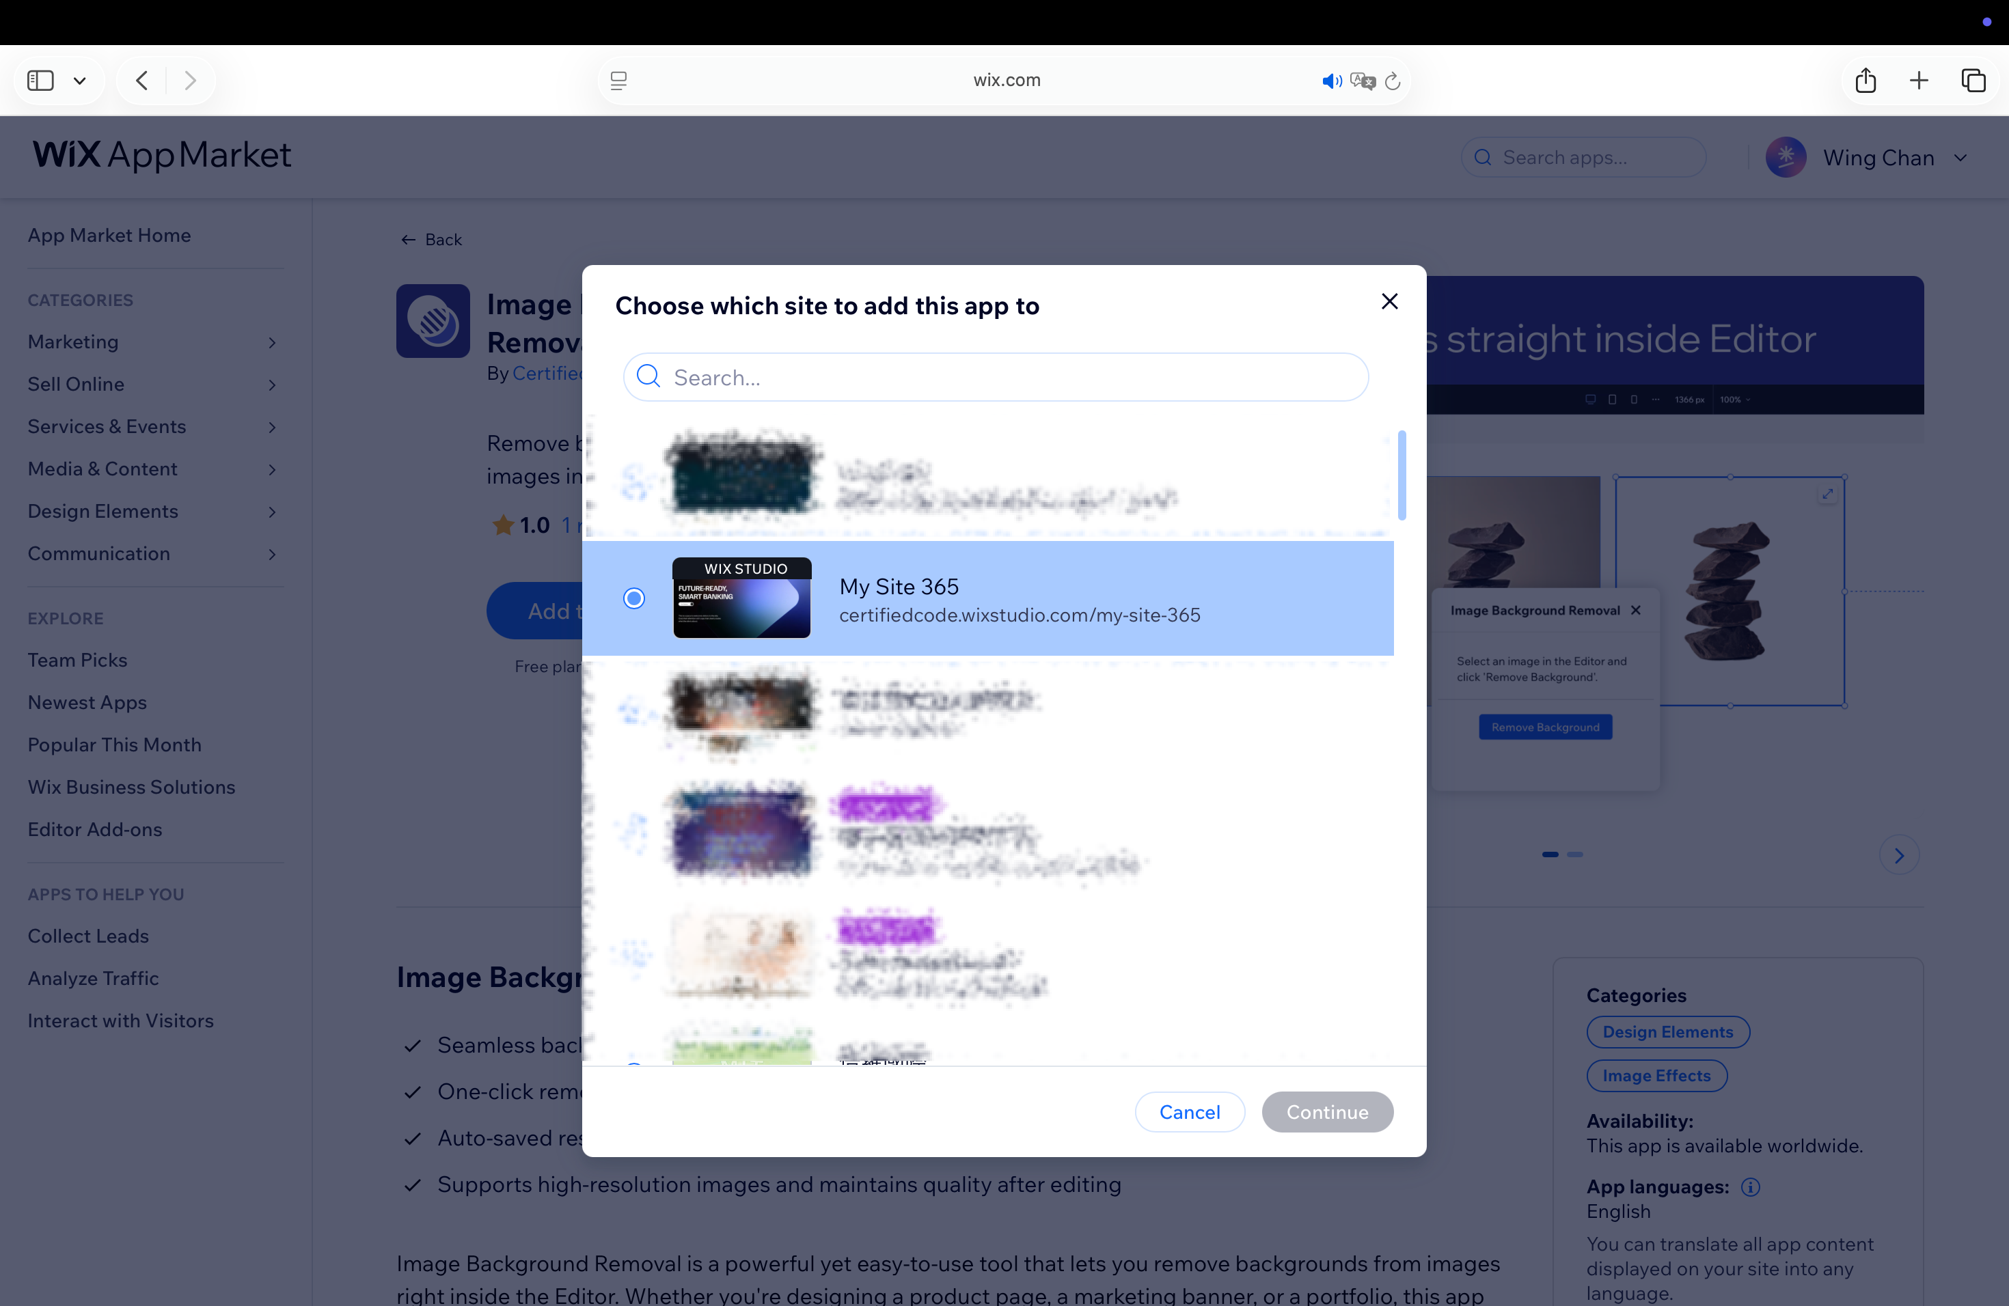Screen dimensions: 2009x1306
Task: Show tab overview icon
Action: 1973,80
